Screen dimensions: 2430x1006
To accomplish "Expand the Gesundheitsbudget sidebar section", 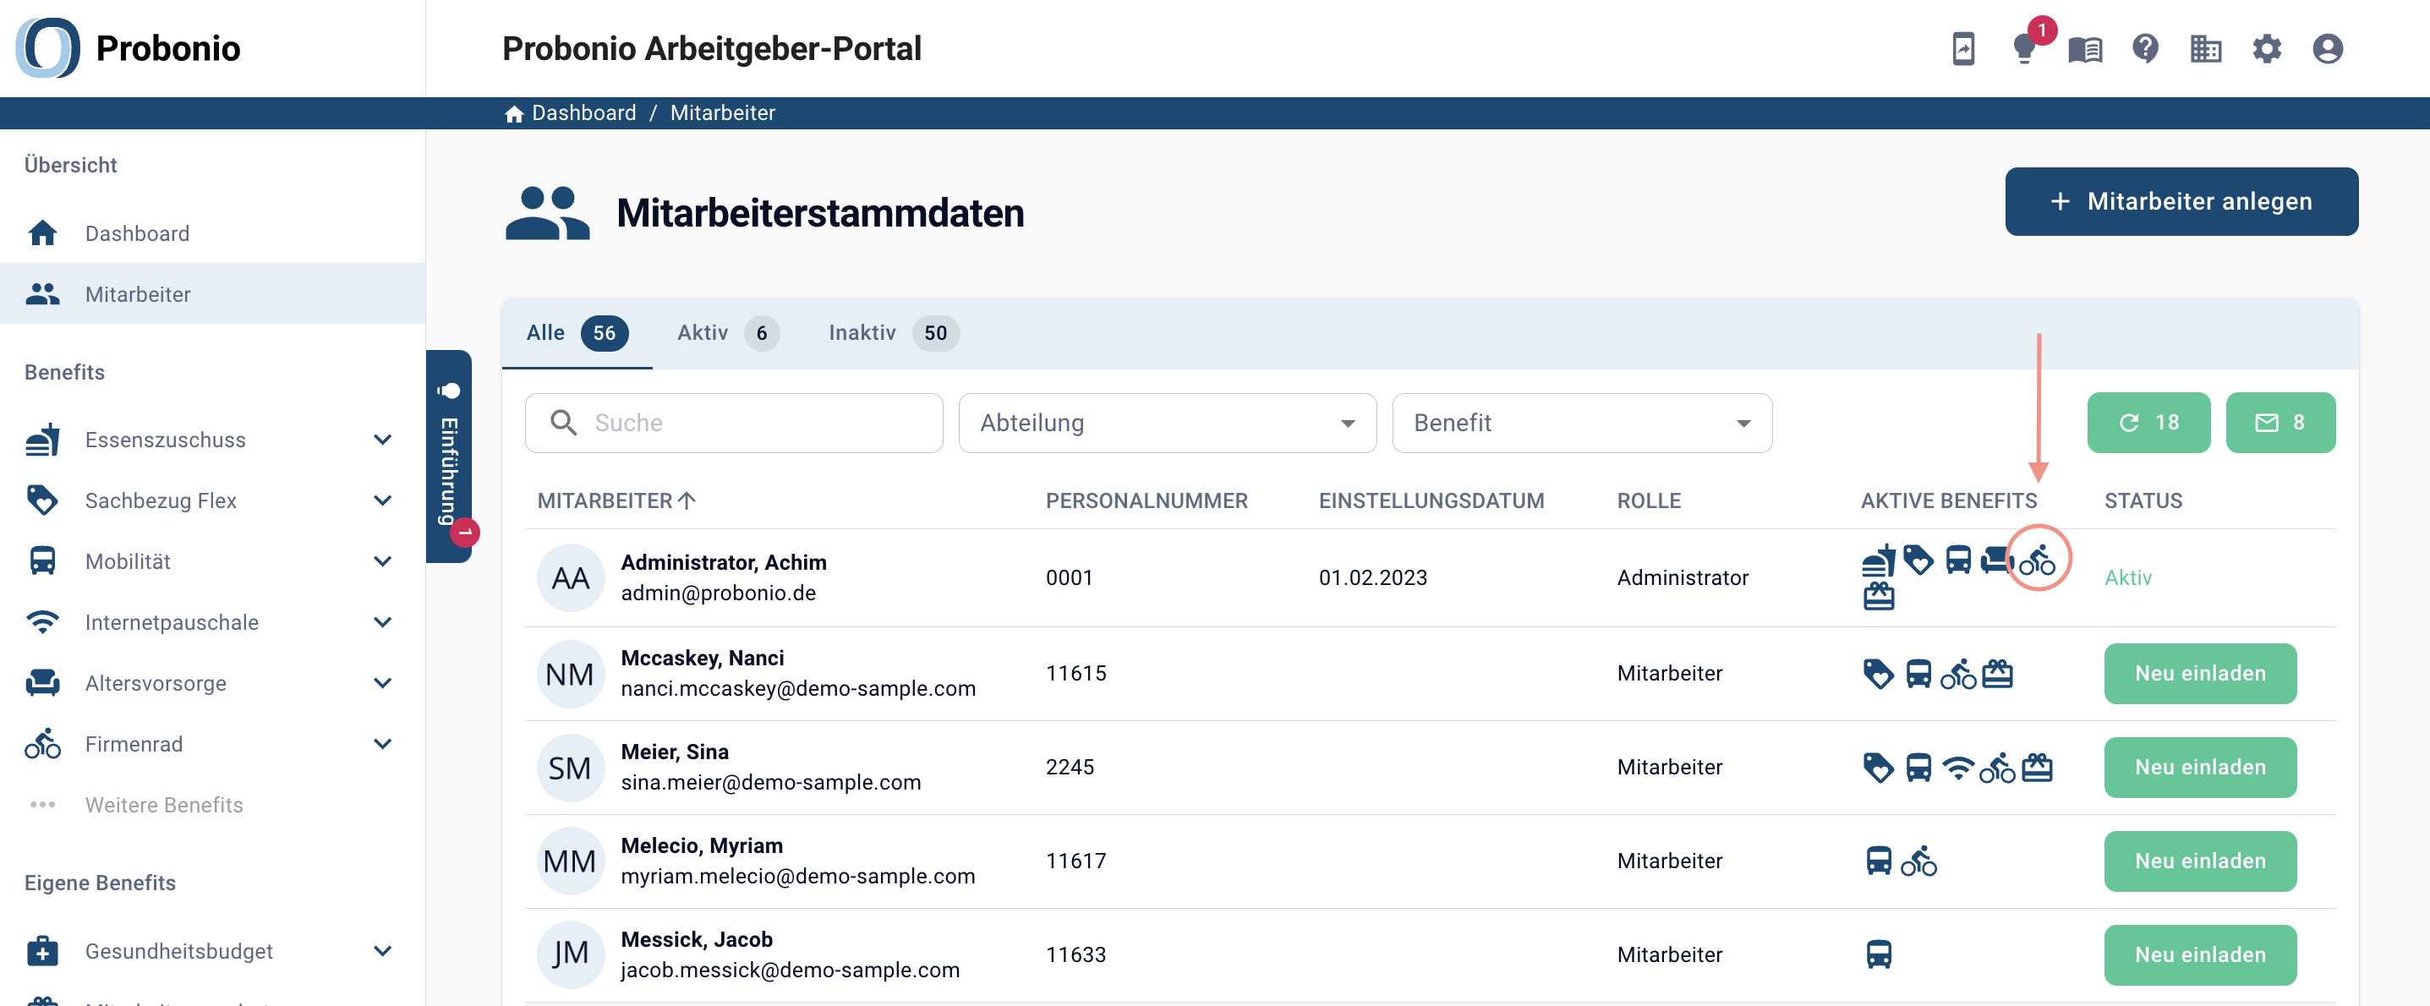I will (382, 950).
